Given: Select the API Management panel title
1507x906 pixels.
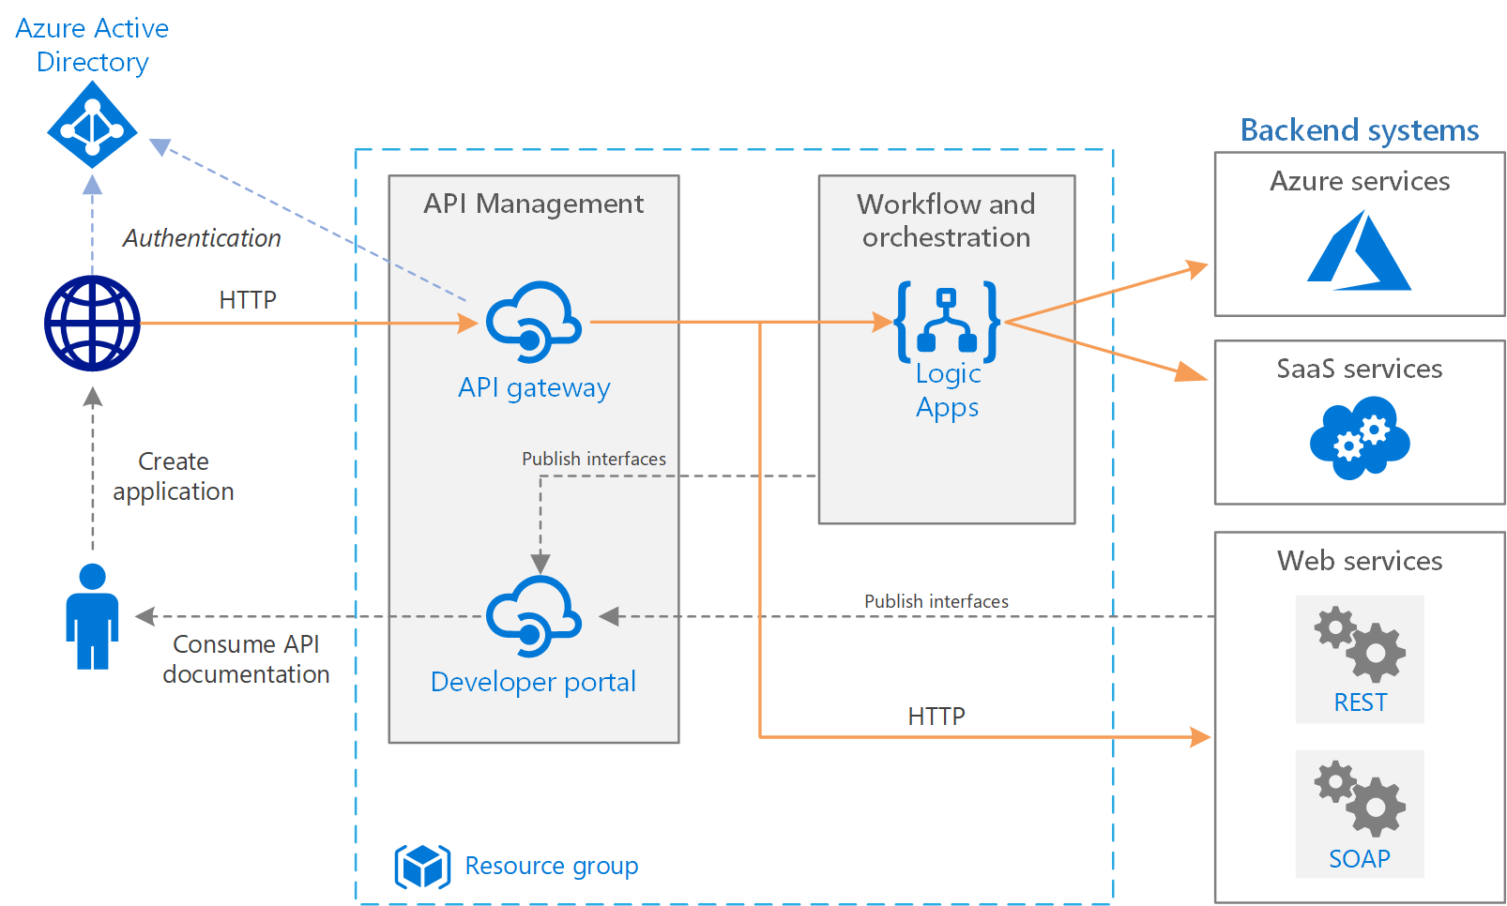Looking at the screenshot, I should (533, 203).
